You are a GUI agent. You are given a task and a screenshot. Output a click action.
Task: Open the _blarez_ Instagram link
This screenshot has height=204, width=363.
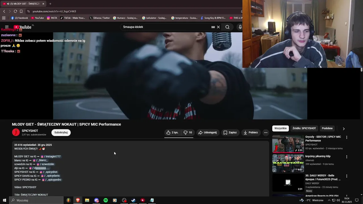40,160
